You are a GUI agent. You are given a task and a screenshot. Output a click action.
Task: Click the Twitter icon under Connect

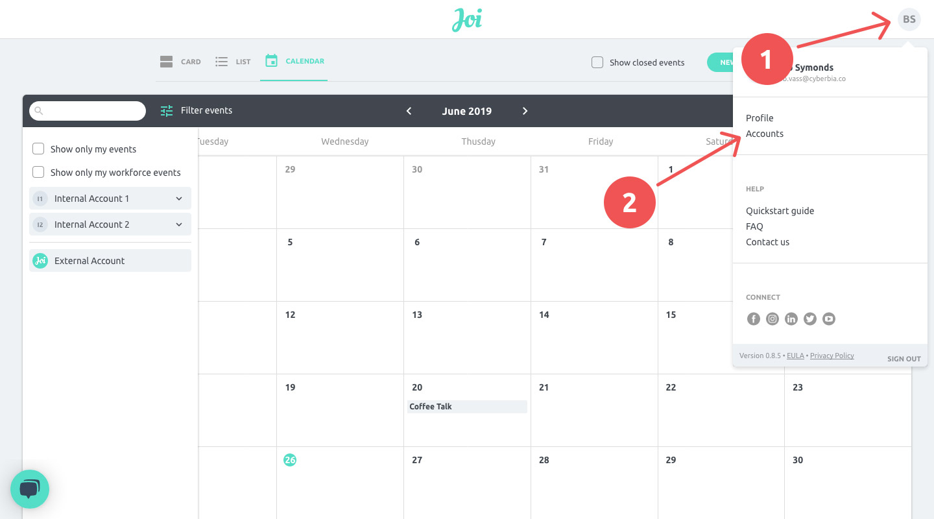pyautogui.click(x=809, y=319)
